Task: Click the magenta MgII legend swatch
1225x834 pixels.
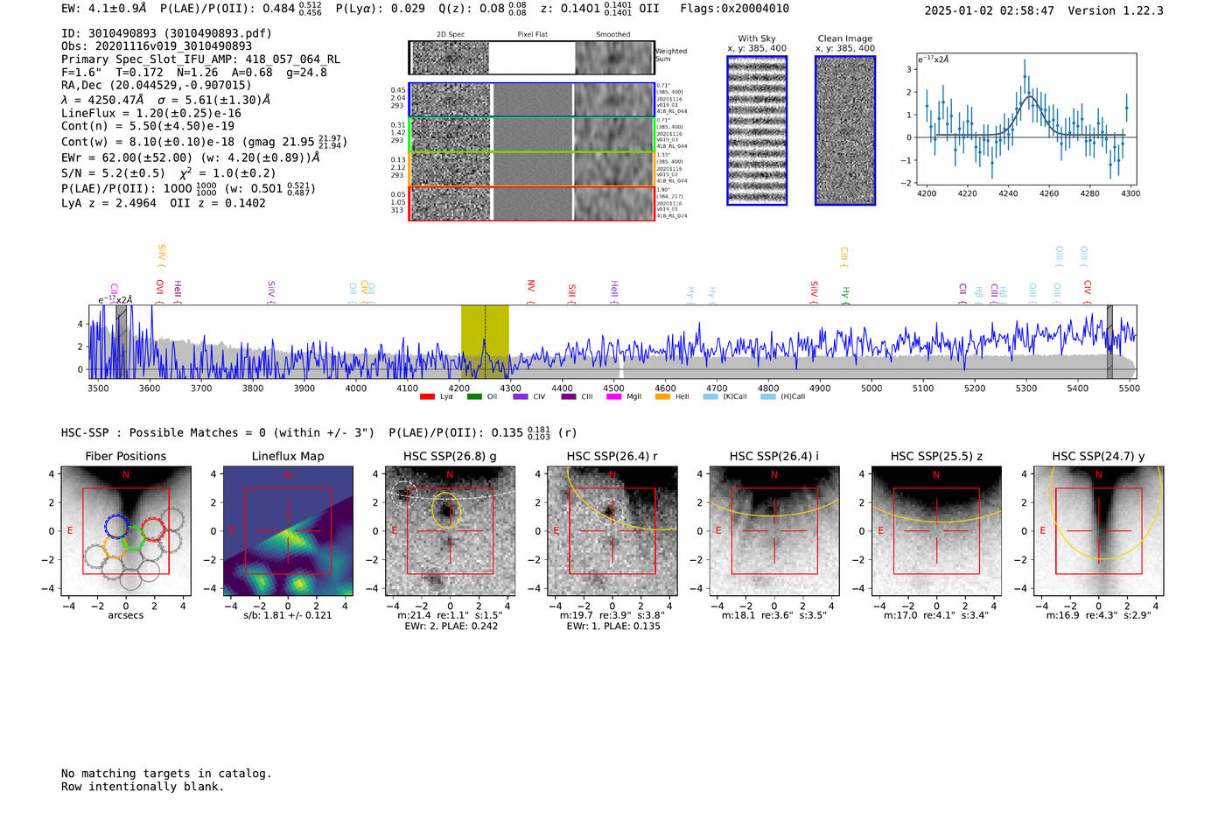Action: point(613,396)
